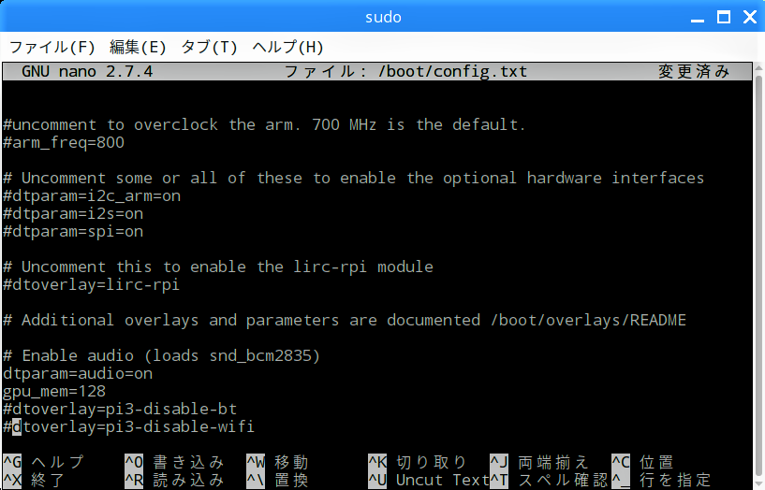The width and height of the screenshot is (765, 490).
Task: Click the '^W 移動' shortcut hint
Action: [277, 462]
